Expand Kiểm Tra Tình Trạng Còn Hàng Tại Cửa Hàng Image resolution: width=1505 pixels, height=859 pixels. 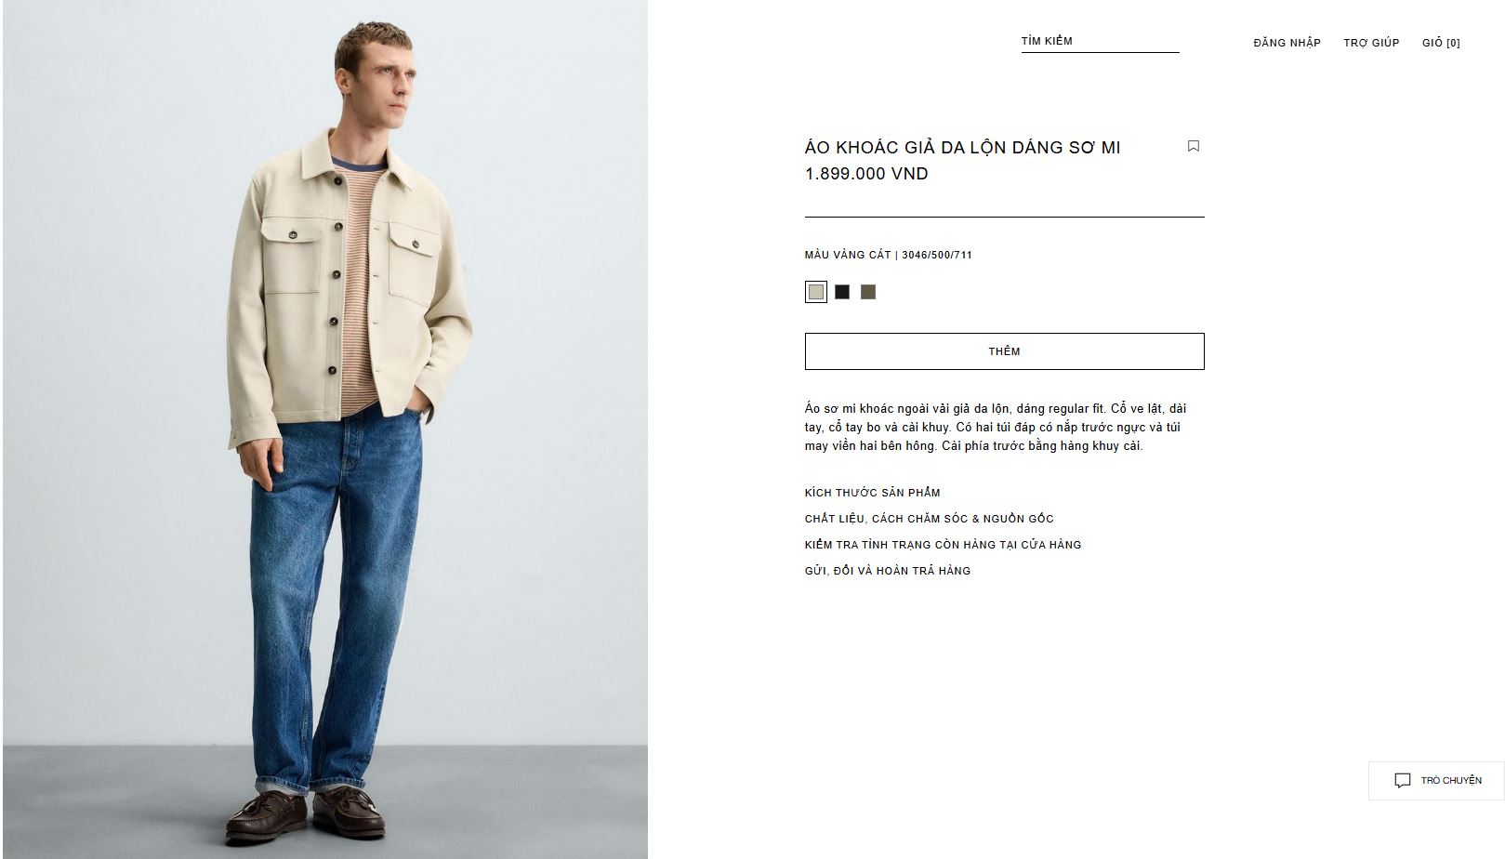[x=944, y=545]
